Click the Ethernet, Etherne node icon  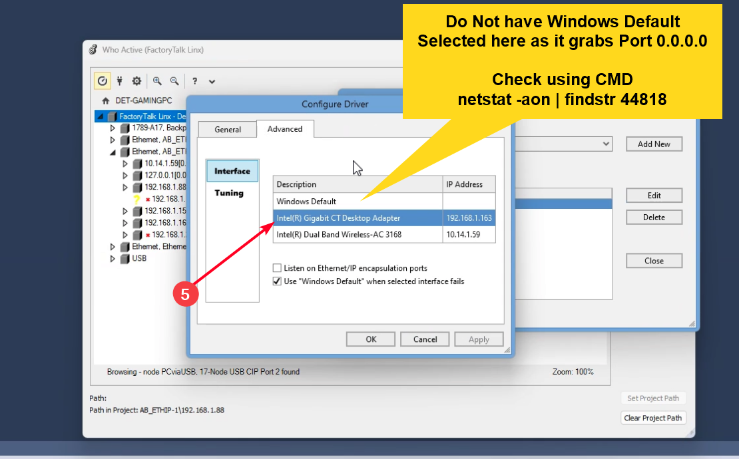[x=125, y=247]
